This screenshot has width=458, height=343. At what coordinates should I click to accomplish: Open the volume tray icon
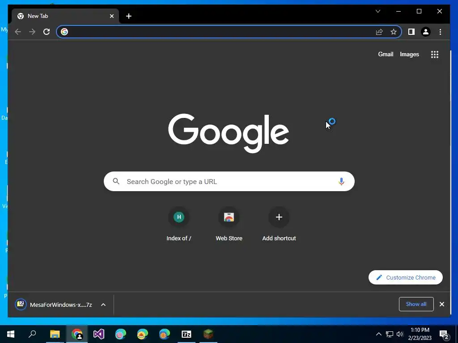point(400,334)
